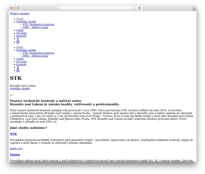This screenshot has width=205, height=174.
Task: Open 'SME – Měření emisí' in the first menu
Action: [35, 27]
